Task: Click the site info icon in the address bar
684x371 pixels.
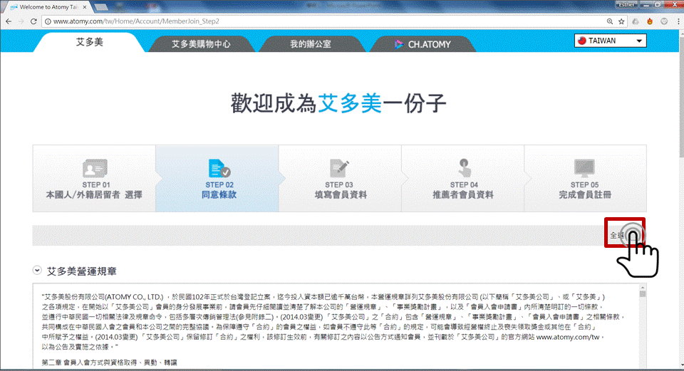Action: [48, 21]
